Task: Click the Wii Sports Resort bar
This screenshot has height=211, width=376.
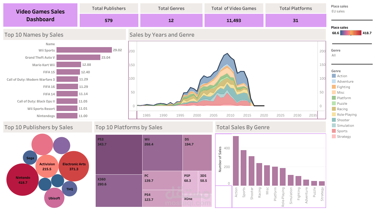Action: click(x=67, y=109)
